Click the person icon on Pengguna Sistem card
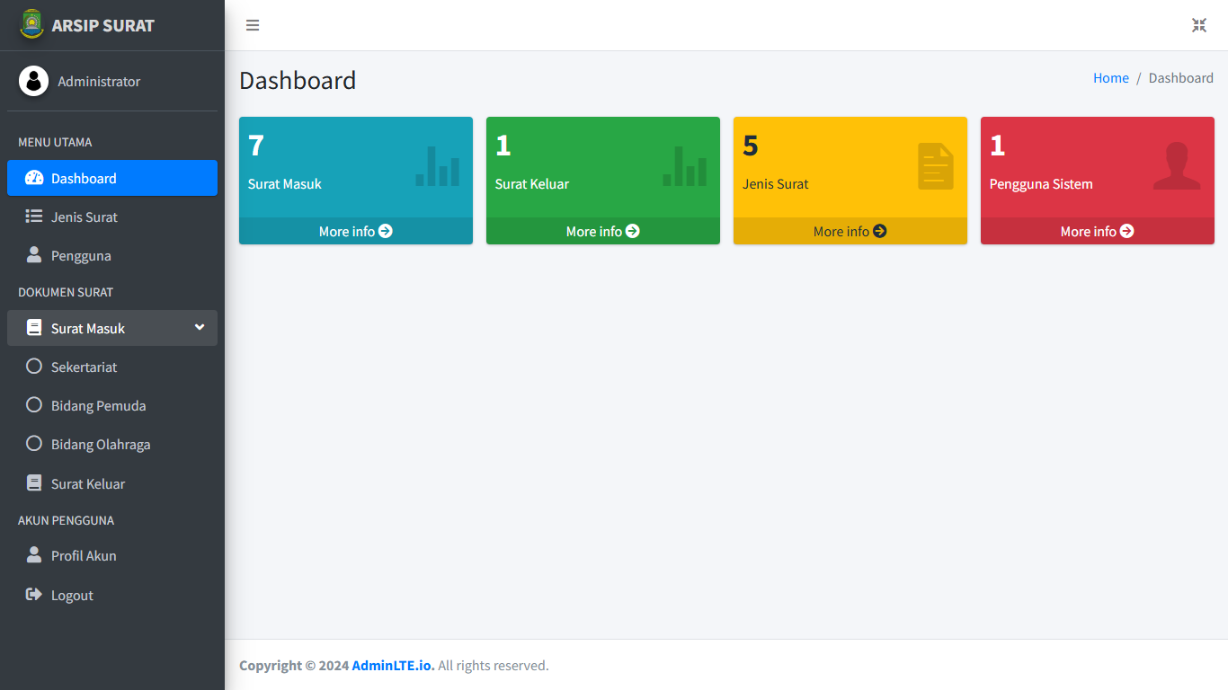Viewport: 1228px width, 690px height. tap(1176, 166)
